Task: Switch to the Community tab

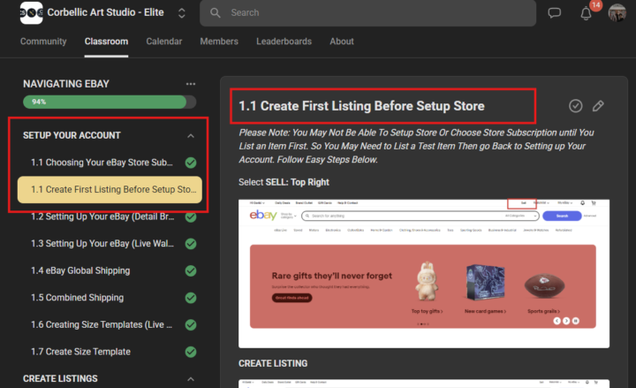Action: coord(43,42)
